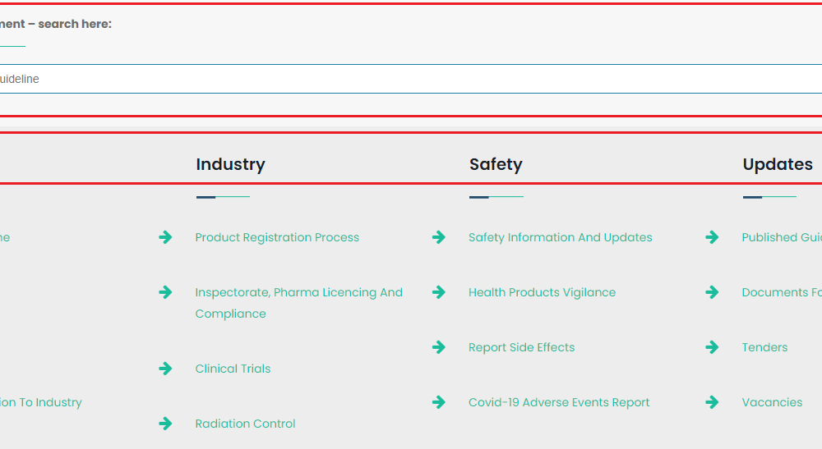Image resolution: width=822 pixels, height=449 pixels.
Task: Click arrow icon beside Safety Information And Updates
Action: tap(439, 237)
